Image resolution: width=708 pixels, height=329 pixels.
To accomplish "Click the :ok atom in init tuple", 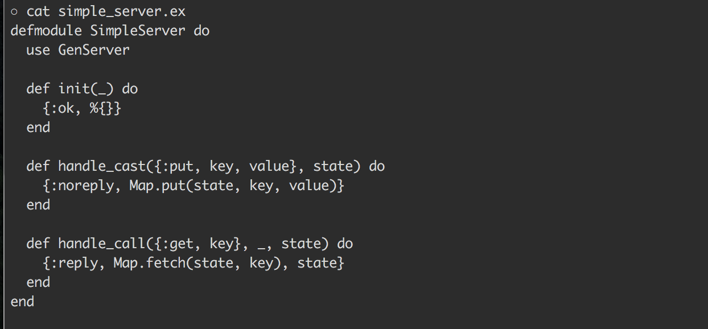I will pyautogui.click(x=62, y=108).
